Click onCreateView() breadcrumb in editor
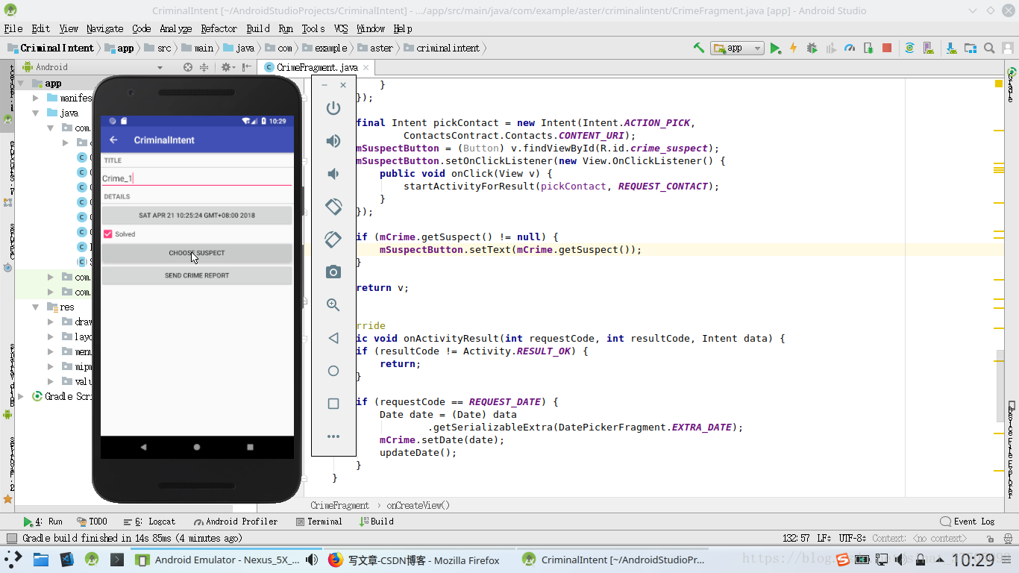The image size is (1019, 573). coord(418,505)
